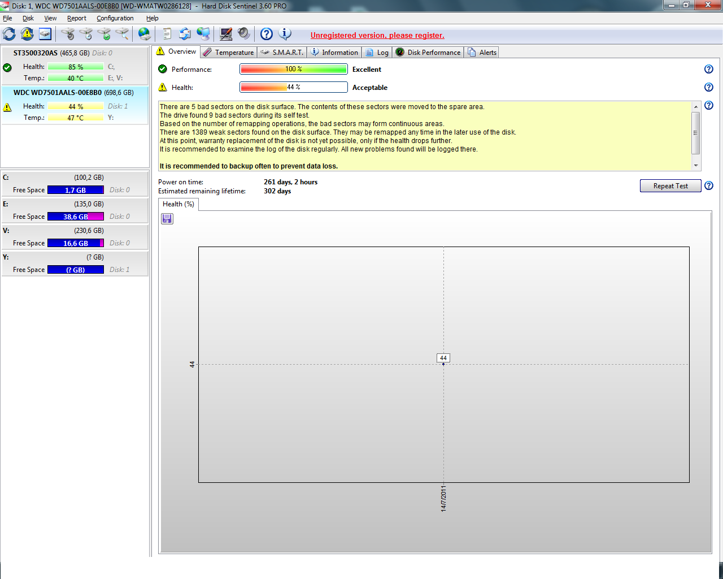Click the disk with clock test icon

(86, 34)
